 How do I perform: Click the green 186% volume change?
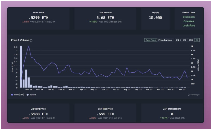pos(93,22)
